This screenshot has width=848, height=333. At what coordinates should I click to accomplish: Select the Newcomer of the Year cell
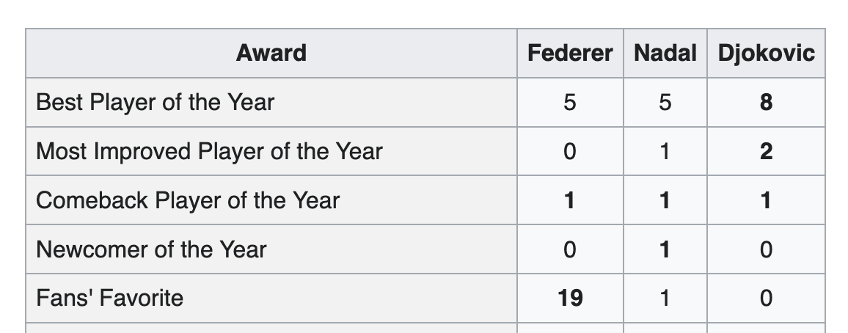click(151, 249)
